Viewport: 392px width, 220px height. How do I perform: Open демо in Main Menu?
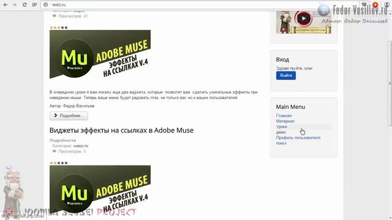click(x=281, y=132)
